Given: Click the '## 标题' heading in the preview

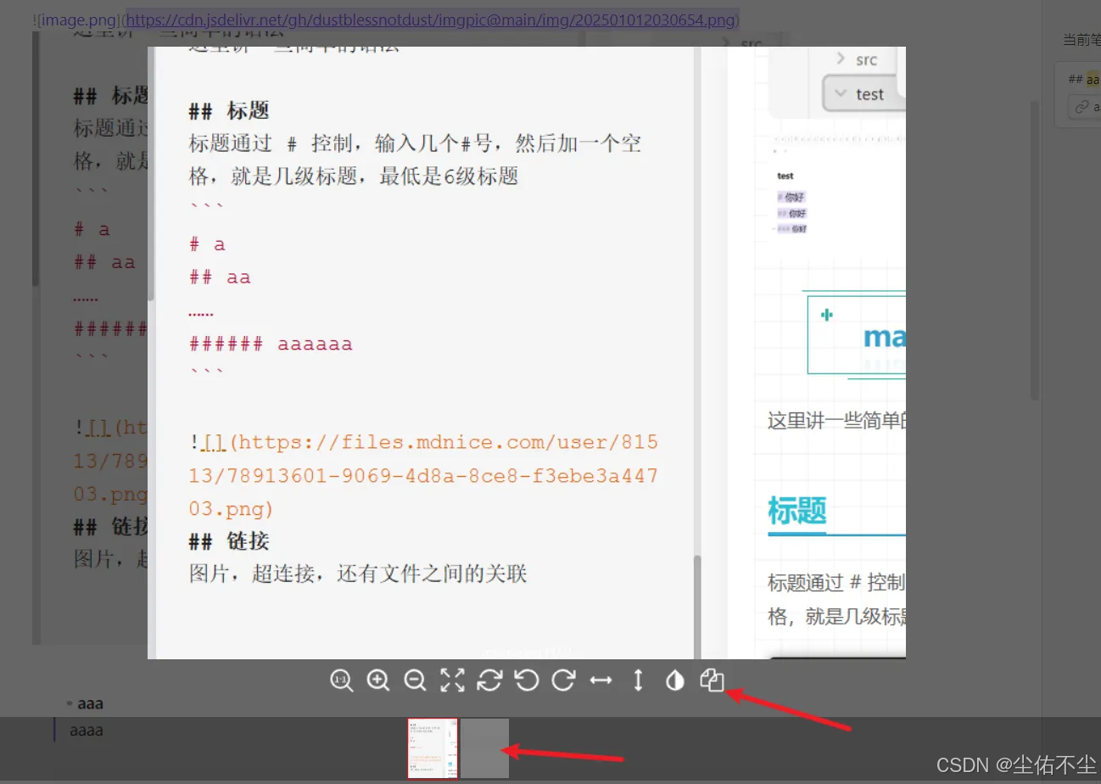Looking at the screenshot, I should pos(229,110).
